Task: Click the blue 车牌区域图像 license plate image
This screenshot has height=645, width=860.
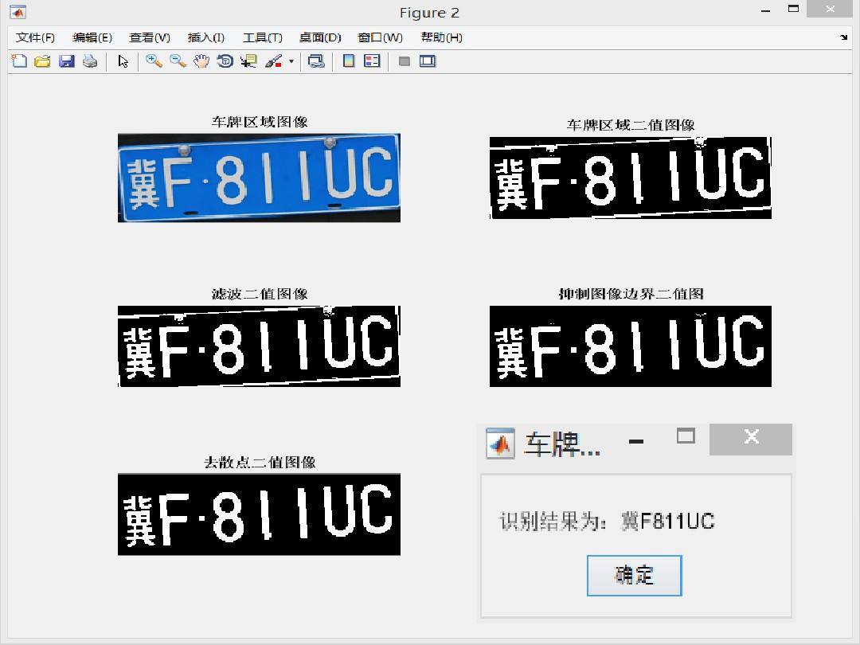Action: click(x=259, y=178)
